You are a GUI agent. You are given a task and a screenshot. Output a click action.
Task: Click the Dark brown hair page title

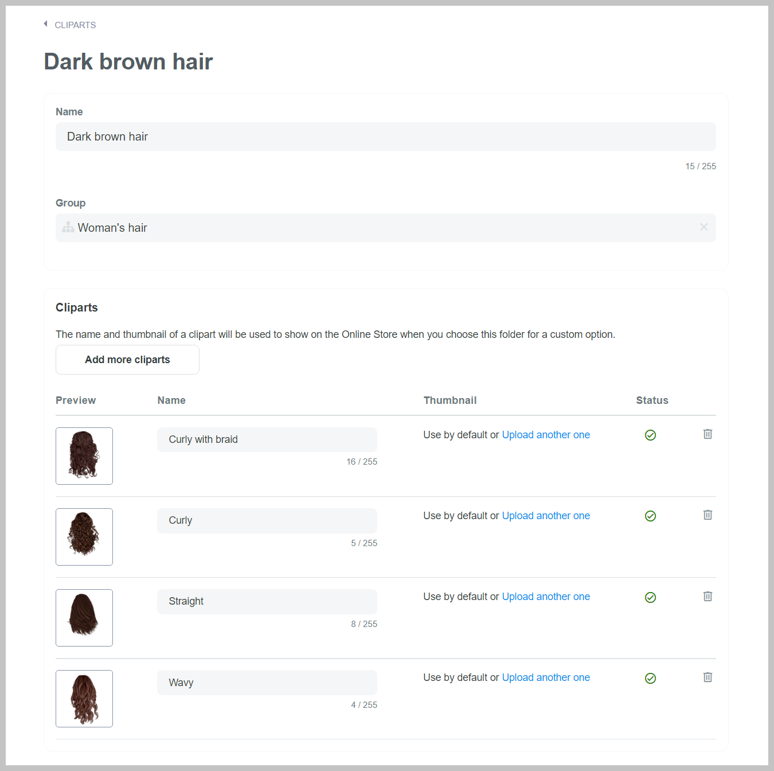coord(128,61)
